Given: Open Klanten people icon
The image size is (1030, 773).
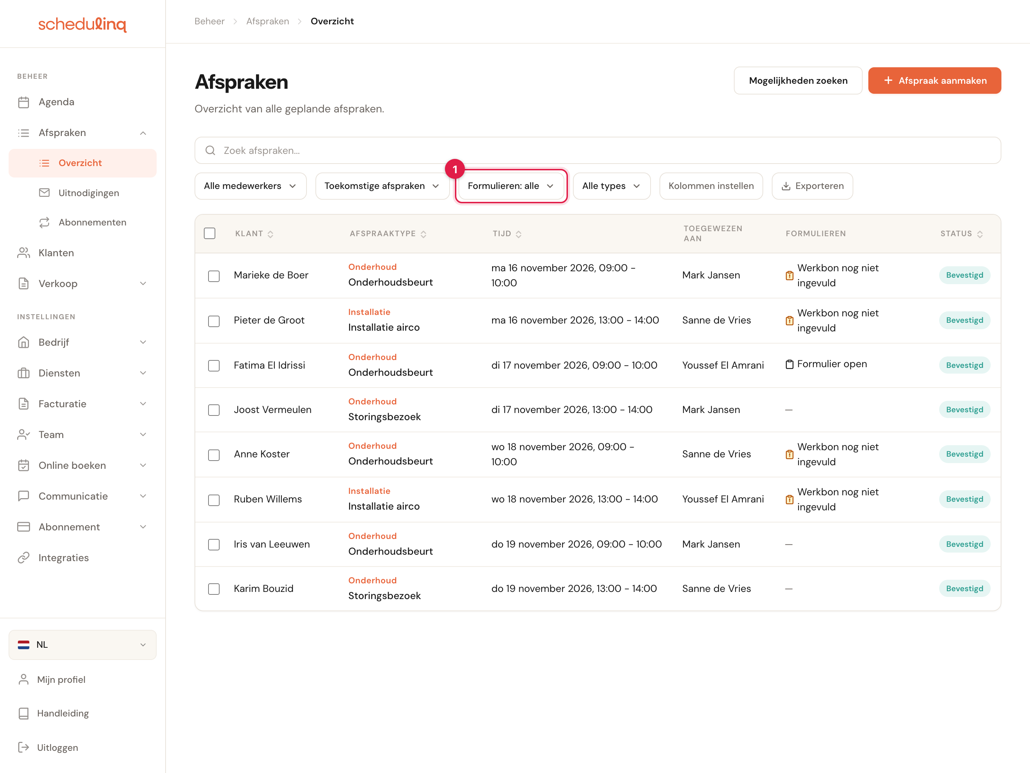Looking at the screenshot, I should click(23, 253).
